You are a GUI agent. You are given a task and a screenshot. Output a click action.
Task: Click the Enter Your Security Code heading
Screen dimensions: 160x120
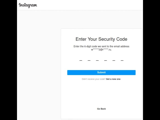coord(101,39)
